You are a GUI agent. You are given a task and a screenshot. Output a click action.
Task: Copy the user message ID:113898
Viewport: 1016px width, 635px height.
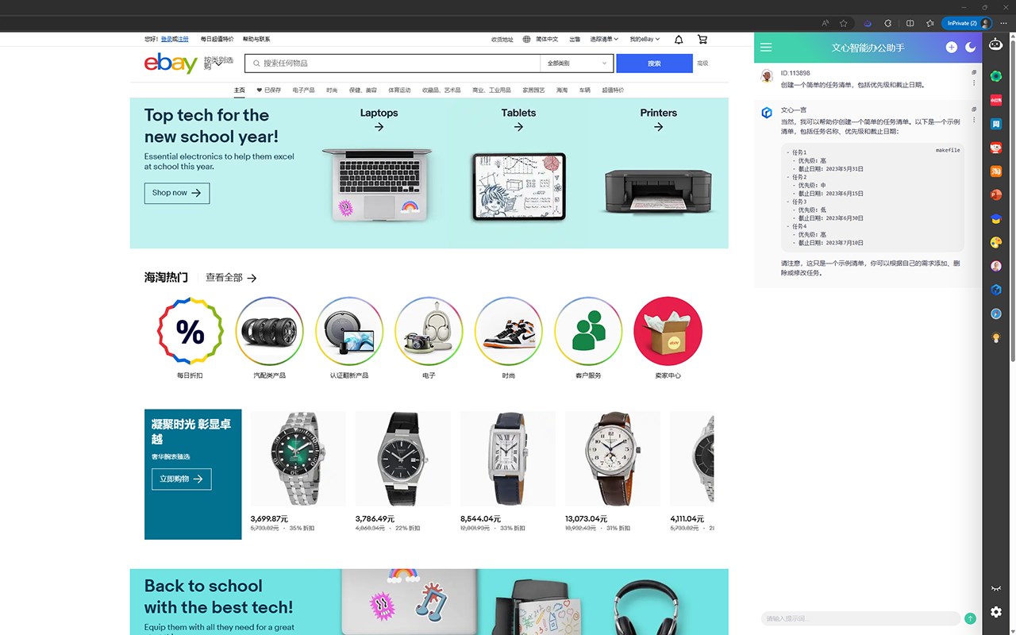(x=974, y=72)
